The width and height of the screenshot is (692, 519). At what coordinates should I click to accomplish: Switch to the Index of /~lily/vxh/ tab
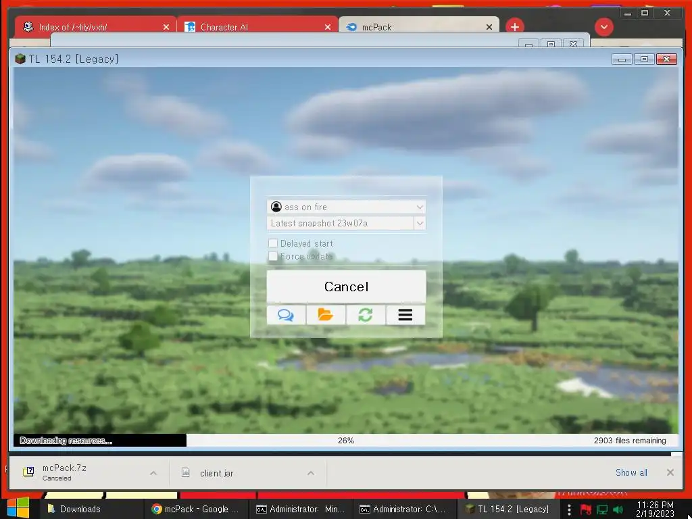coord(95,27)
